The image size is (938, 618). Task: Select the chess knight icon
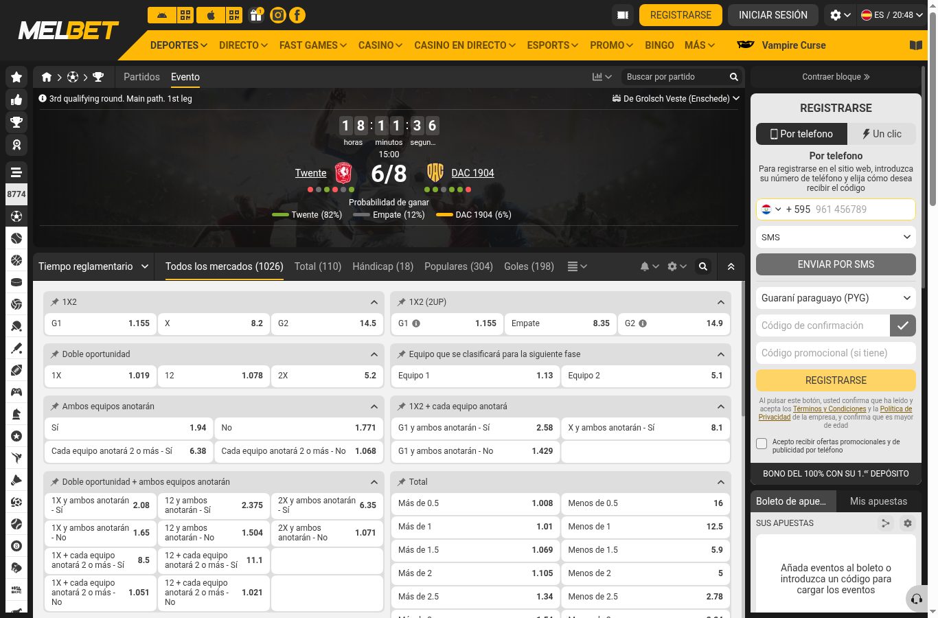[x=16, y=414]
